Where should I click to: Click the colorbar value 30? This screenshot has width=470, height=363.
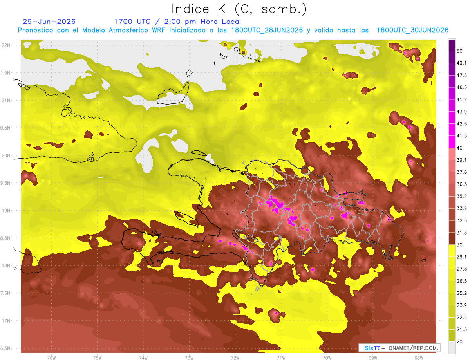point(460,245)
